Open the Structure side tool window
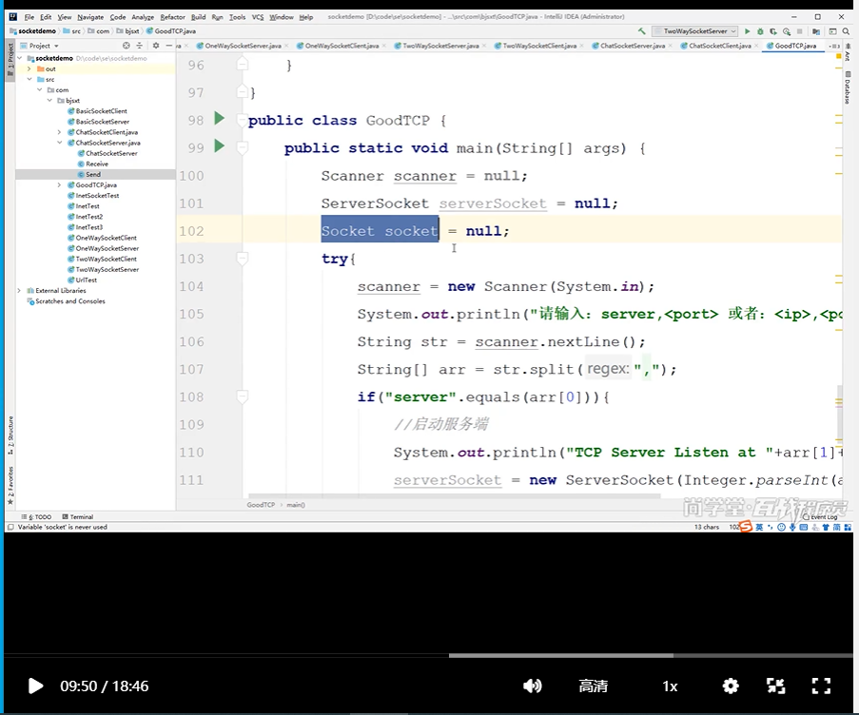The image size is (859, 715). tap(10, 435)
